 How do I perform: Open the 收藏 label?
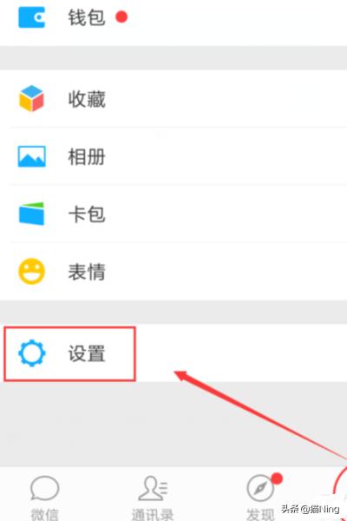[x=87, y=99]
